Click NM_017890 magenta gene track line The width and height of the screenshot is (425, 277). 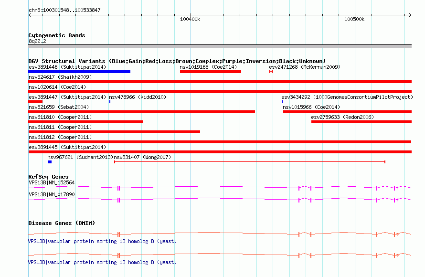click(220, 199)
